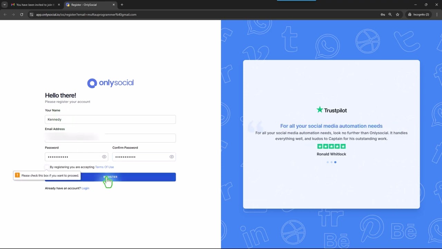Open the saved passwords key icon
442x249 pixels.
pyautogui.click(x=383, y=15)
